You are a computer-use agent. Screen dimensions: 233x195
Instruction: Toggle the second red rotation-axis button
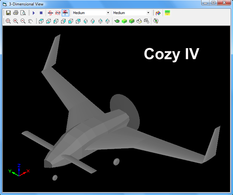pos(58,13)
